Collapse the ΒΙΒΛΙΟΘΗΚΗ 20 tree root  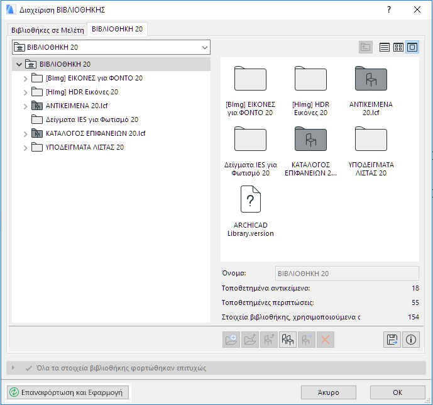[x=19, y=64]
